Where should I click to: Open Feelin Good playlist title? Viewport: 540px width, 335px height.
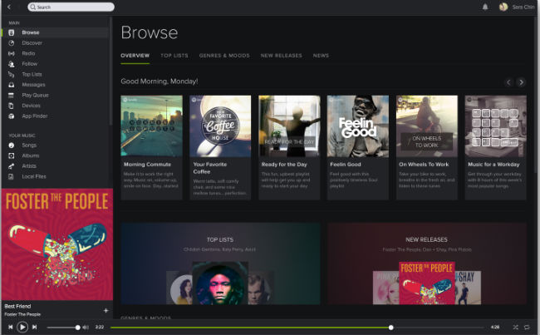click(346, 165)
